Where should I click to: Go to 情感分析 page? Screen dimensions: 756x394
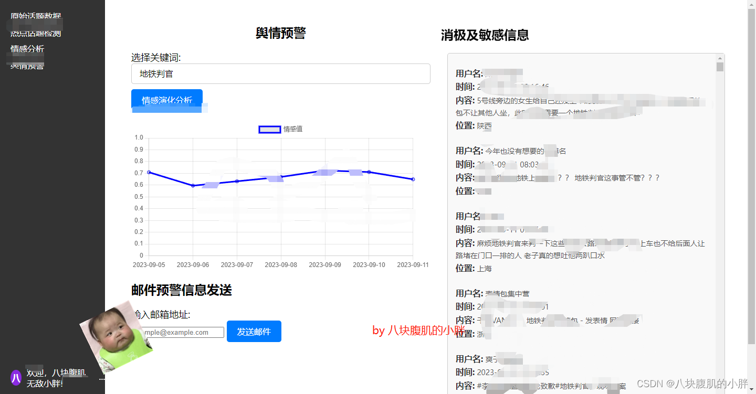coord(27,49)
